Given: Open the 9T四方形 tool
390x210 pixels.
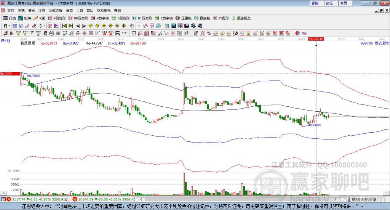Looking at the screenshot, I should tap(142, 18).
